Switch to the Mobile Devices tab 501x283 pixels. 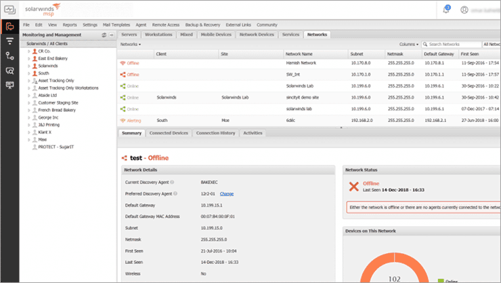click(216, 35)
